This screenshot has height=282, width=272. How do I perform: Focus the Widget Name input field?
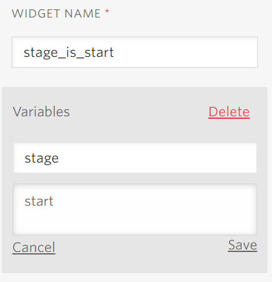tap(135, 52)
